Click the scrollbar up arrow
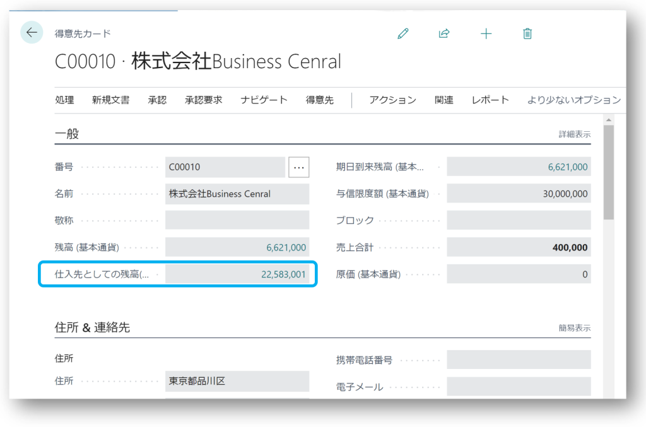 (609, 120)
